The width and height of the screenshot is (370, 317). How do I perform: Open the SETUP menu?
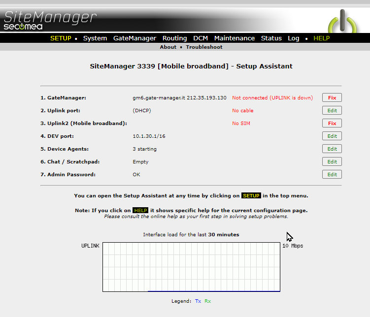(x=61, y=38)
